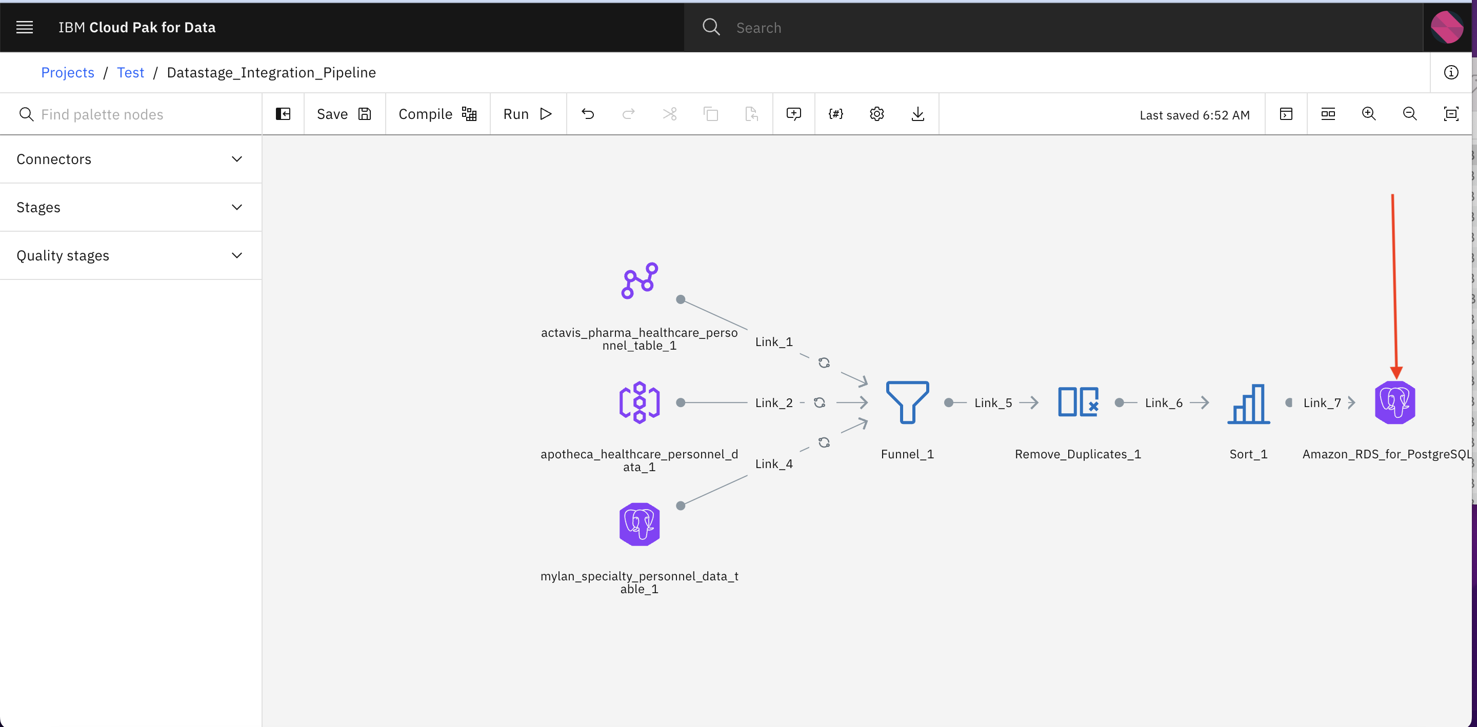1477x727 pixels.
Task: Select the actavis_pharma_healthcare_personnel_table_1 node icon
Action: pos(638,281)
